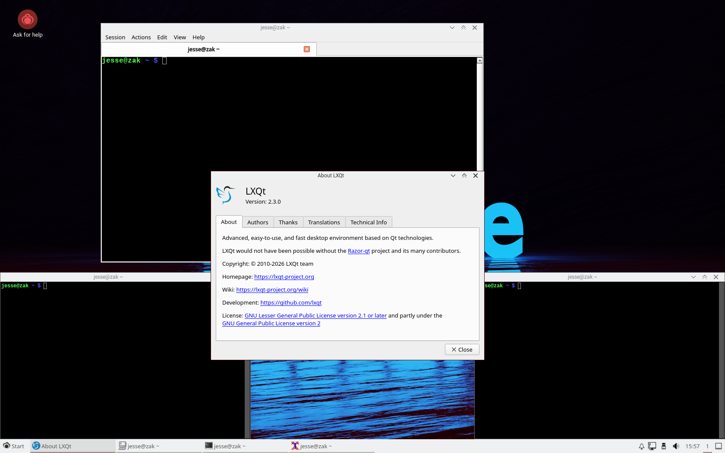Activate the taskbar xterm with red X icon
The image size is (725, 453).
tap(332, 446)
